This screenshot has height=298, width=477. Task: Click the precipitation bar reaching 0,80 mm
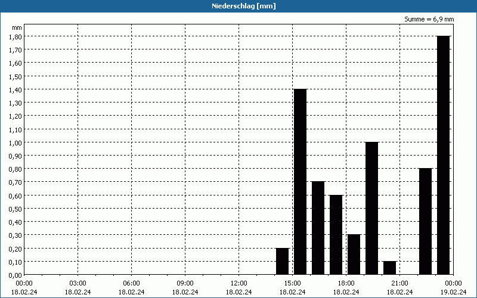[x=425, y=221]
